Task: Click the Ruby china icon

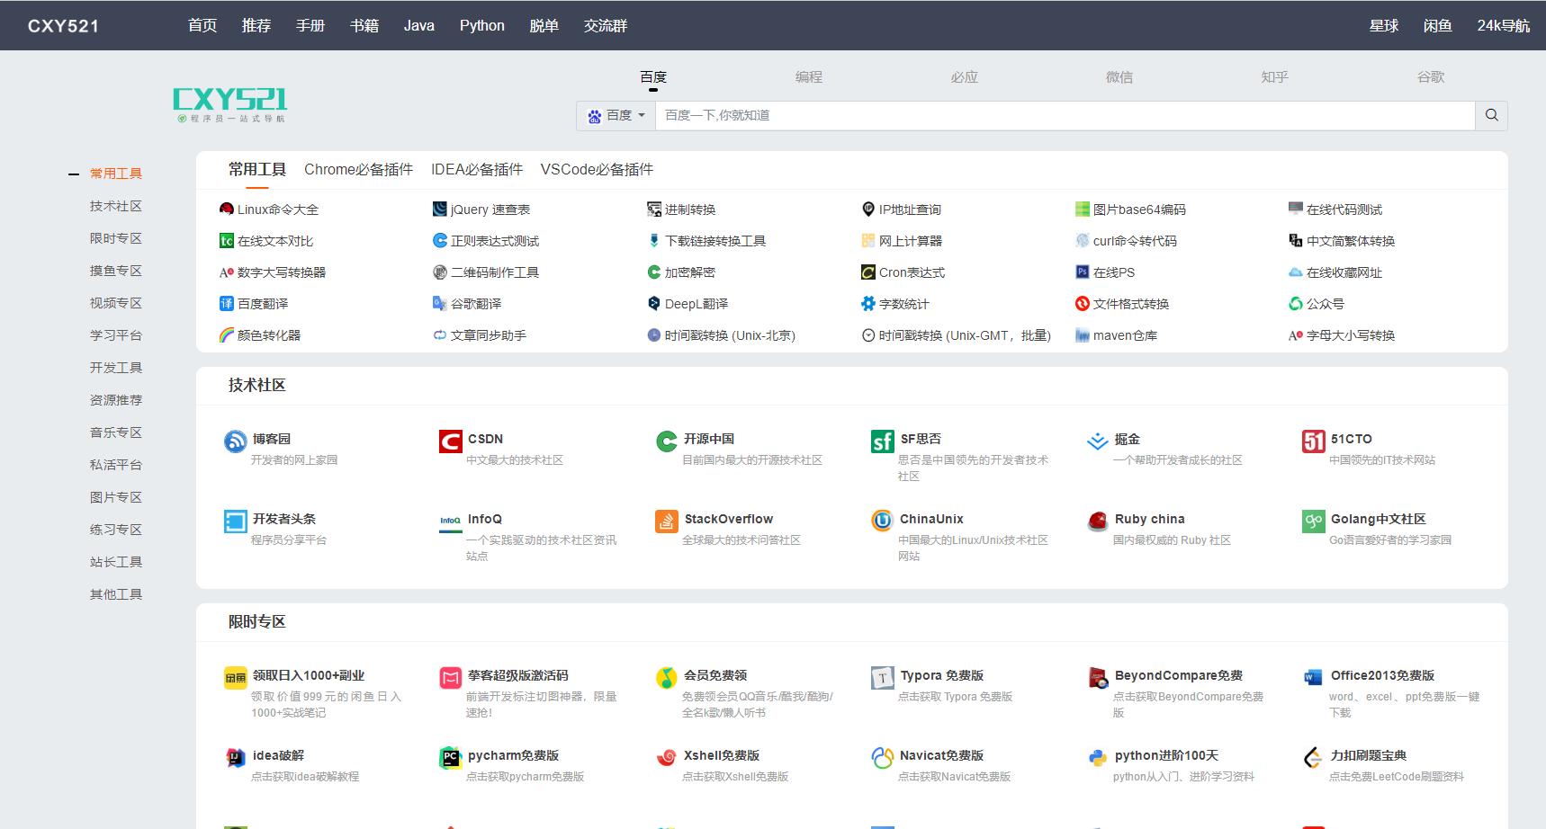Action: pyautogui.click(x=1097, y=521)
